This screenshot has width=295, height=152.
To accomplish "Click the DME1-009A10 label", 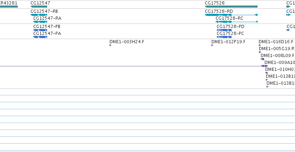I will [x=279, y=63].
